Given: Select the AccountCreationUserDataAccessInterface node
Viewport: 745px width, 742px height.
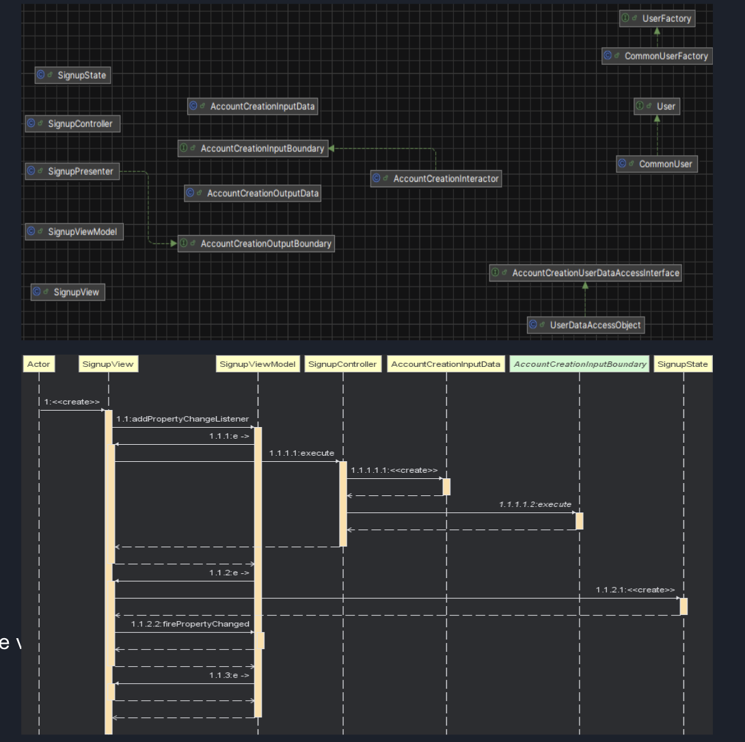Looking at the screenshot, I should tap(585, 273).
